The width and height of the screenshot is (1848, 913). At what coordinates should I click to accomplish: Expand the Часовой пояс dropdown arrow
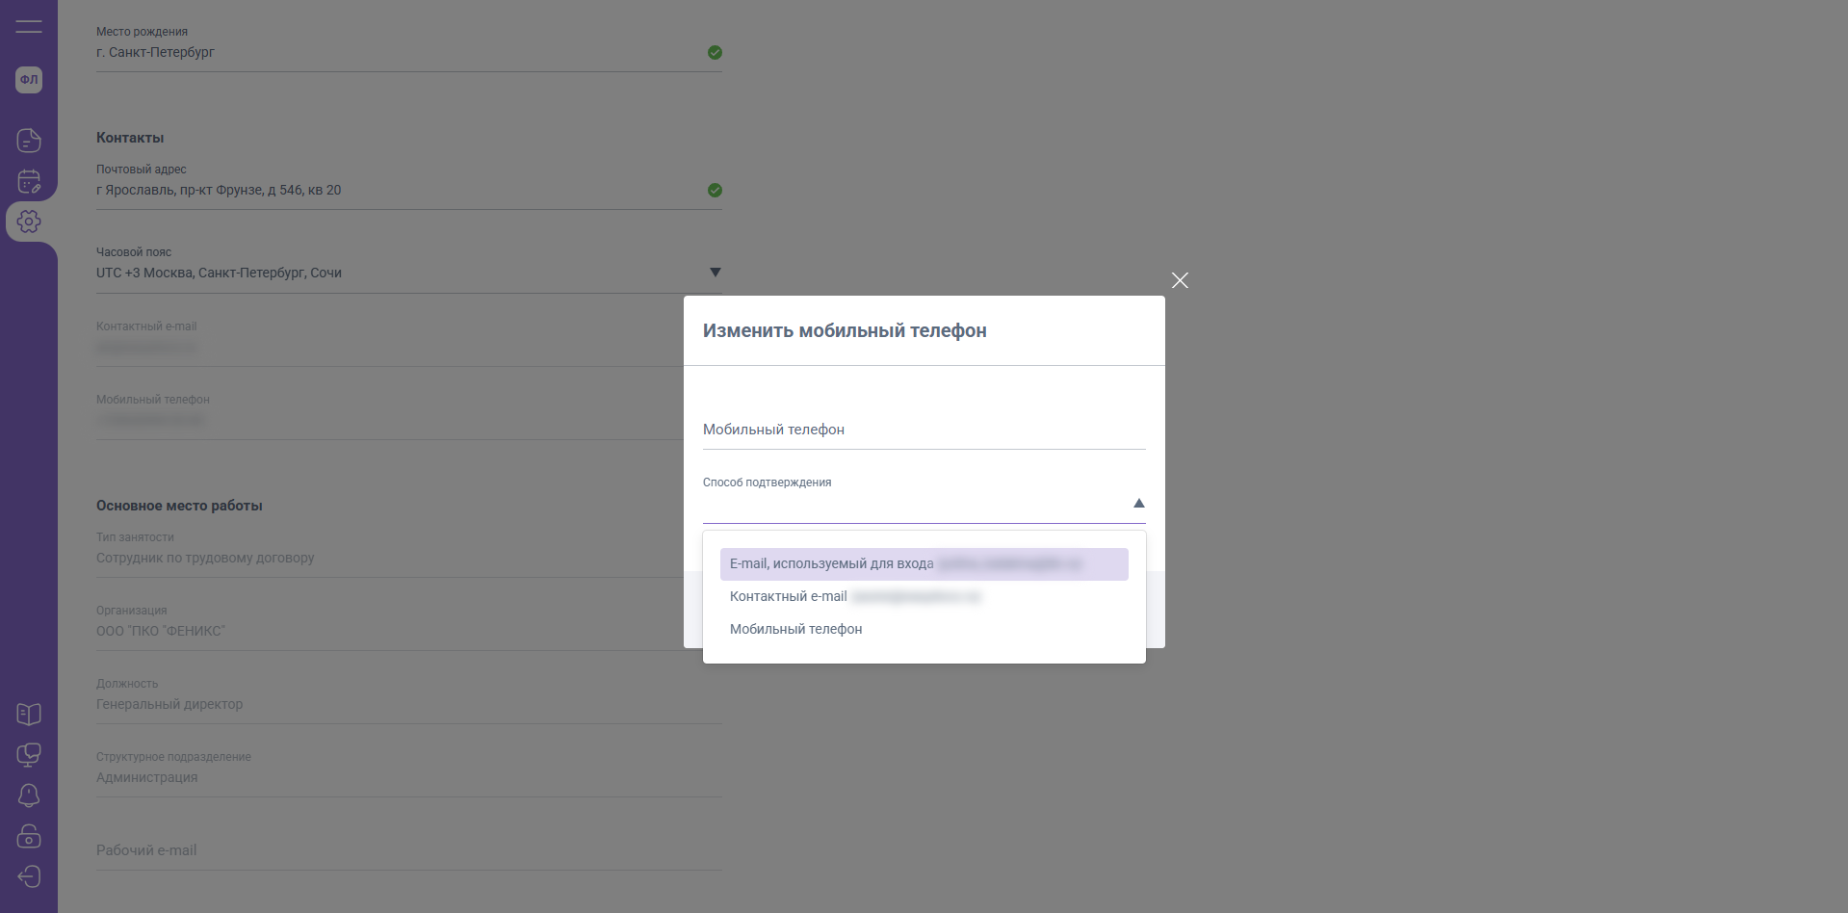(x=715, y=273)
